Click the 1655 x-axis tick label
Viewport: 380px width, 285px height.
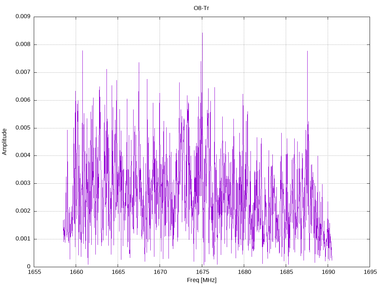pyautogui.click(x=35, y=272)
